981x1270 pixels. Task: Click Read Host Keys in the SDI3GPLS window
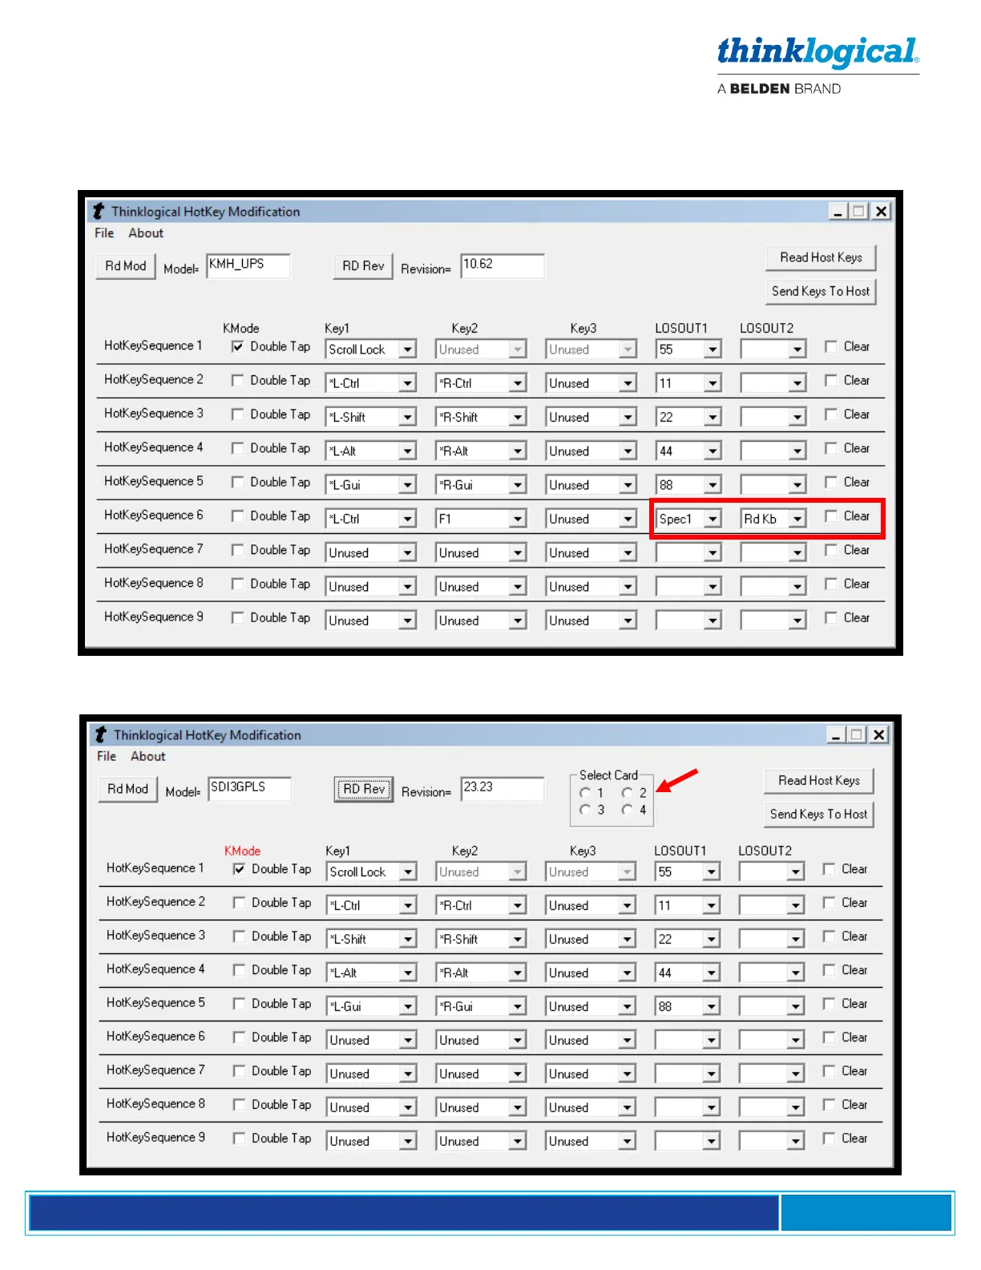pyautogui.click(x=819, y=780)
